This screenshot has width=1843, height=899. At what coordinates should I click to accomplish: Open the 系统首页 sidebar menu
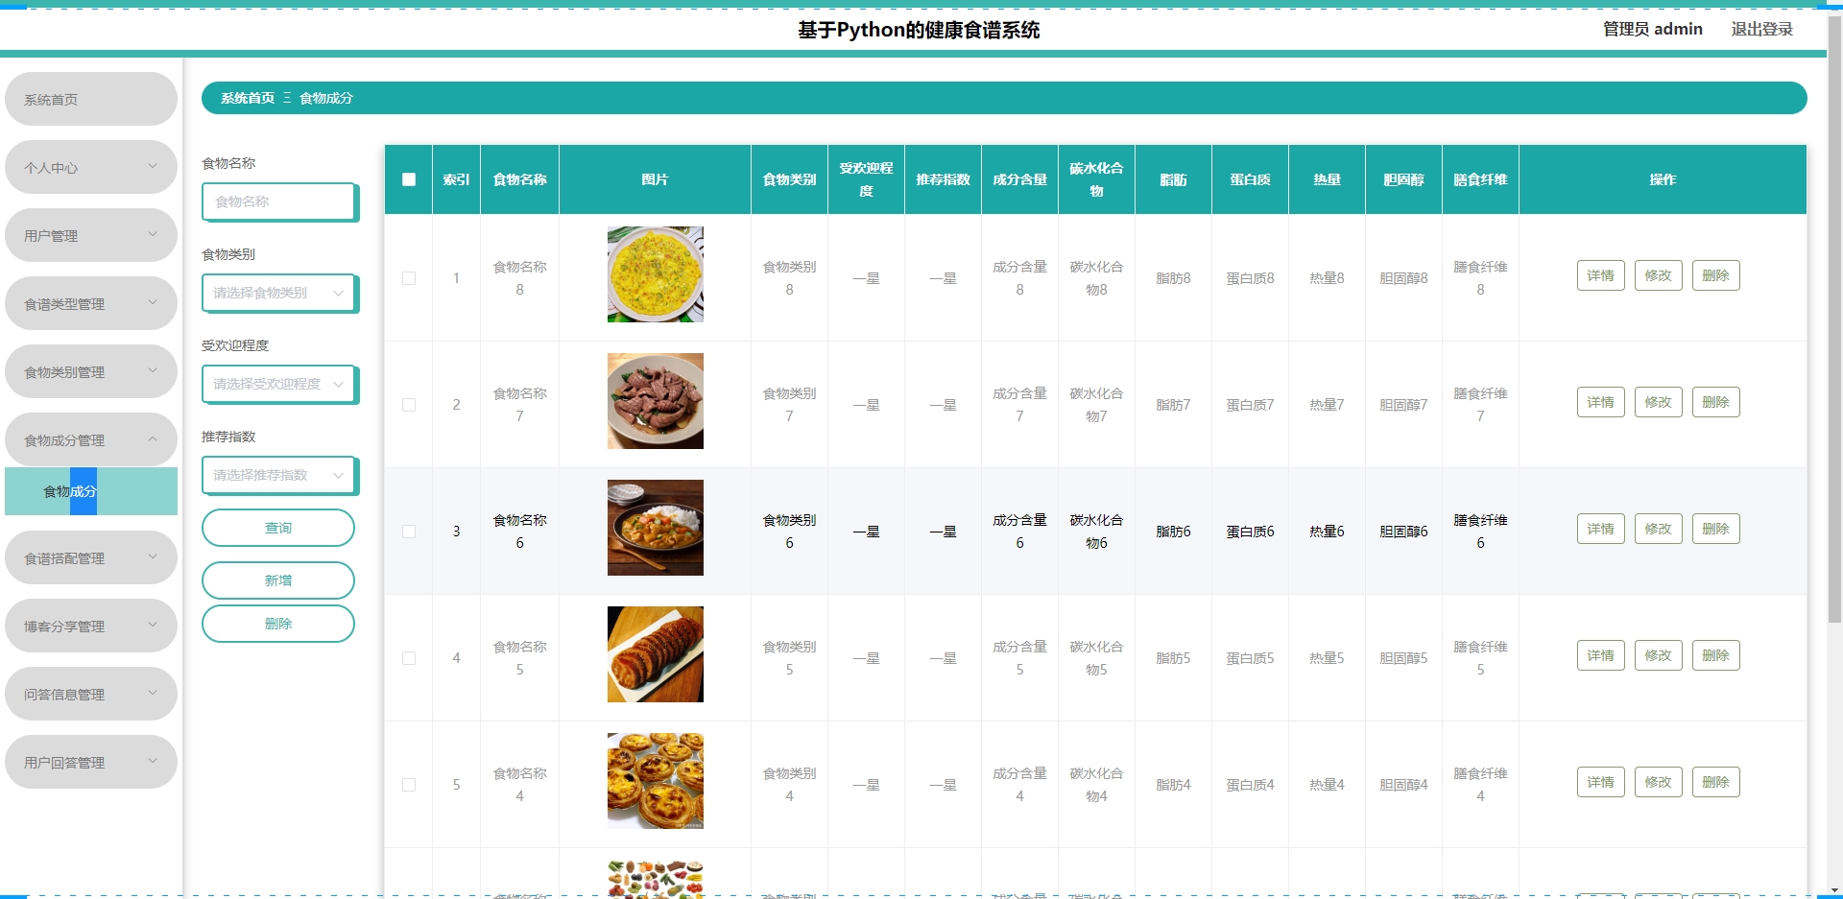coord(91,99)
